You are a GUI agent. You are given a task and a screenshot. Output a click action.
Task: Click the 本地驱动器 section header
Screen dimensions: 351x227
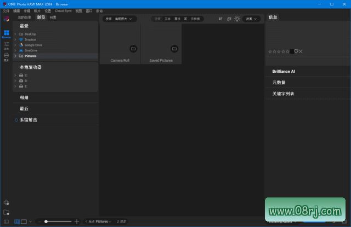[31, 67]
